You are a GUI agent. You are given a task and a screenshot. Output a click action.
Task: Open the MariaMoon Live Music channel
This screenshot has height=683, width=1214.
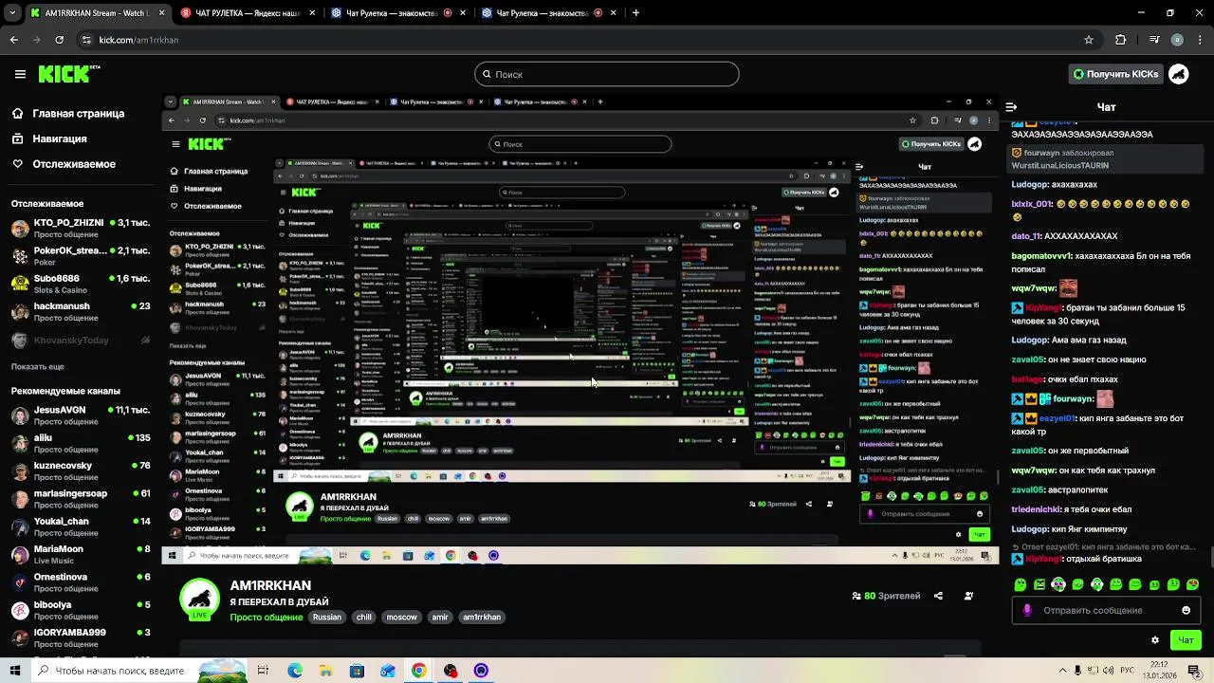[80, 554]
